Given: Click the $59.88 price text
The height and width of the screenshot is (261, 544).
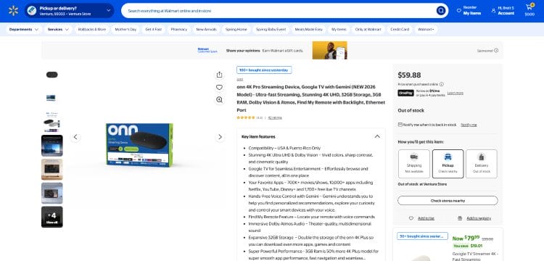Looking at the screenshot, I should click(x=409, y=75).
